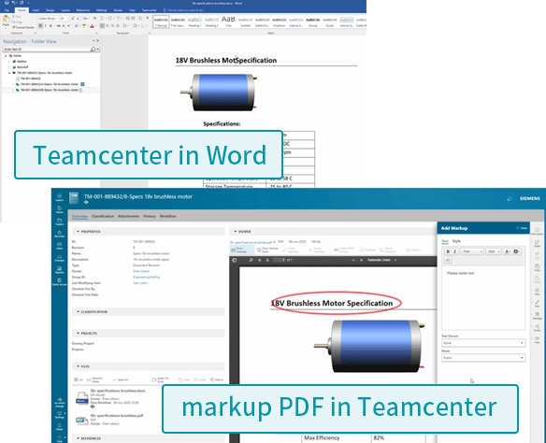Open the markup text color picker

pos(508,251)
